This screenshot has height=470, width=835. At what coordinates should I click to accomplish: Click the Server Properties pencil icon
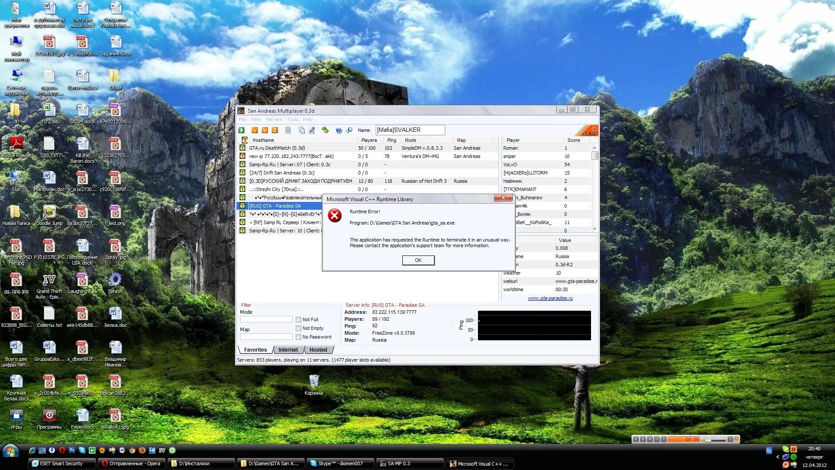[312, 130]
